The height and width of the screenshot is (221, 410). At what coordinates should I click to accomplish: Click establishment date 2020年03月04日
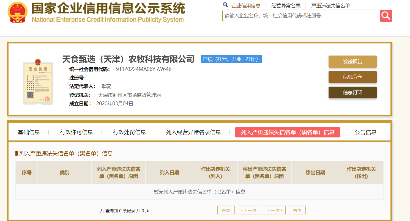pyautogui.click(x=115, y=104)
